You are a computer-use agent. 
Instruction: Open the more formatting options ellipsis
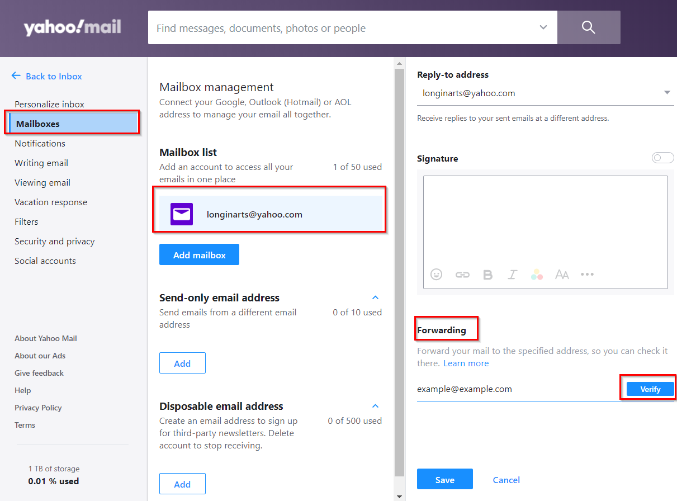click(x=587, y=275)
